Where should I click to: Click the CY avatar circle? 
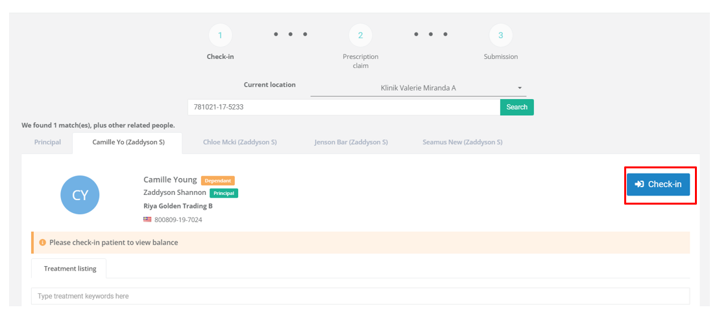click(x=80, y=194)
